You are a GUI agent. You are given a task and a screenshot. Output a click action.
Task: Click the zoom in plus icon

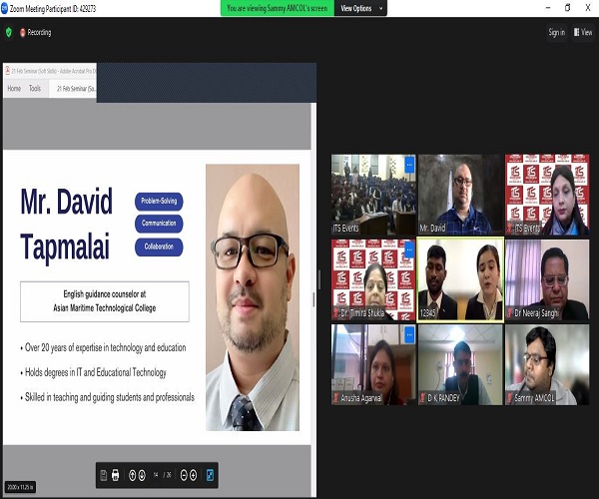(x=194, y=475)
